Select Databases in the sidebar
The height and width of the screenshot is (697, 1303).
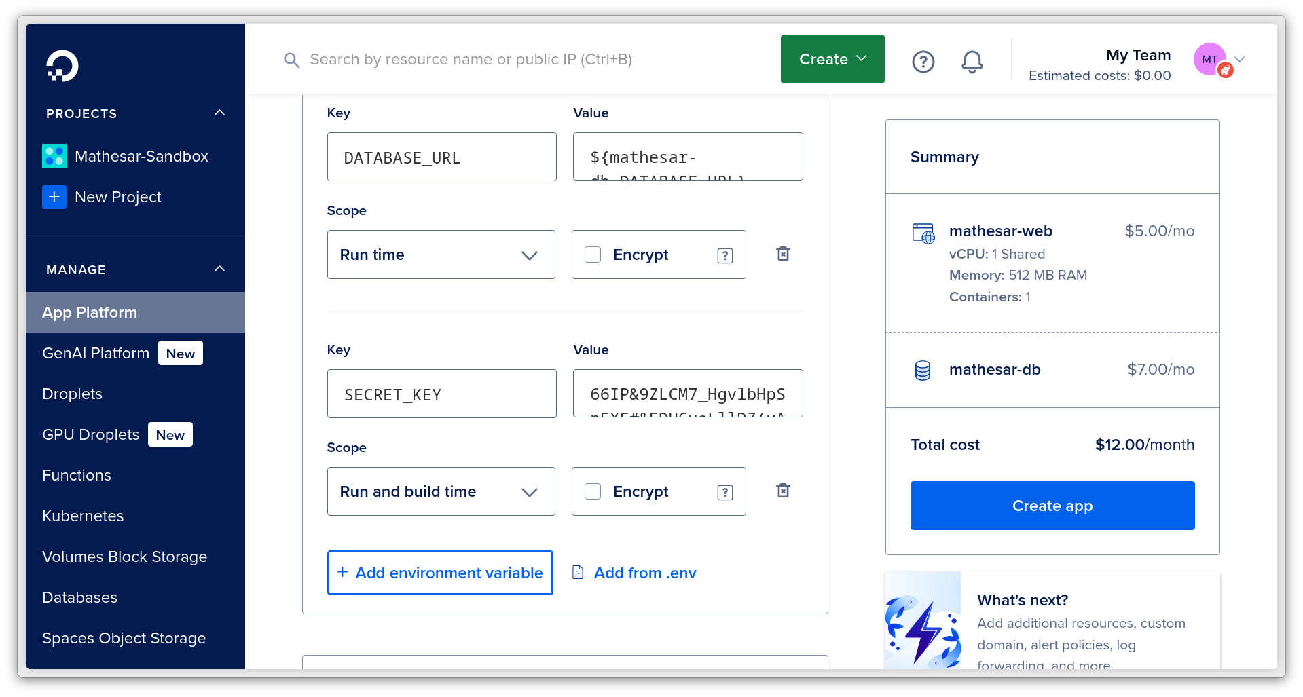[79, 597]
